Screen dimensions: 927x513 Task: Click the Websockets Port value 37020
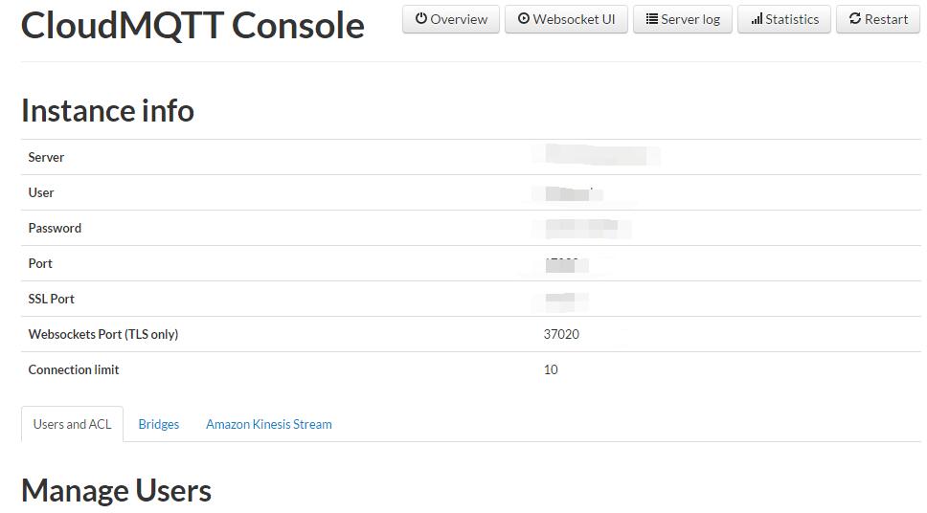click(x=561, y=334)
